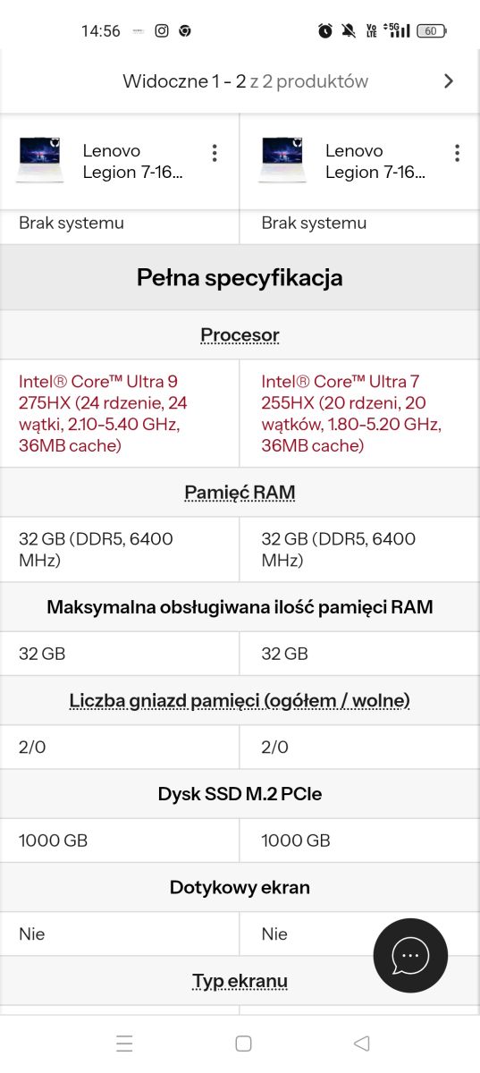Tap Android back navigation button

361,1043
